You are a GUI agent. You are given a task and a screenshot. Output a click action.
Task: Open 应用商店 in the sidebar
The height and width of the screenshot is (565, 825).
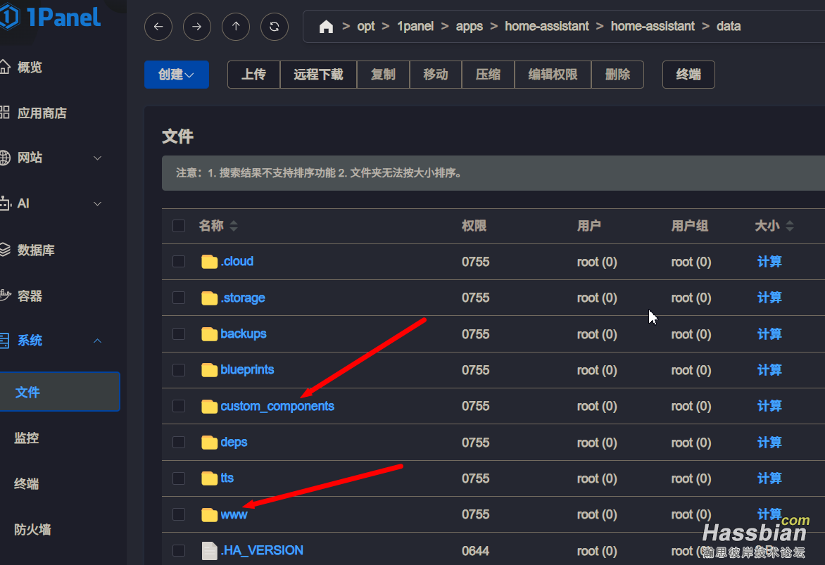click(42, 113)
